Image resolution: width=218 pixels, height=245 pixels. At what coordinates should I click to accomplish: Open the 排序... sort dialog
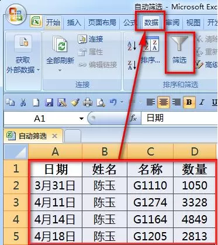point(150,50)
